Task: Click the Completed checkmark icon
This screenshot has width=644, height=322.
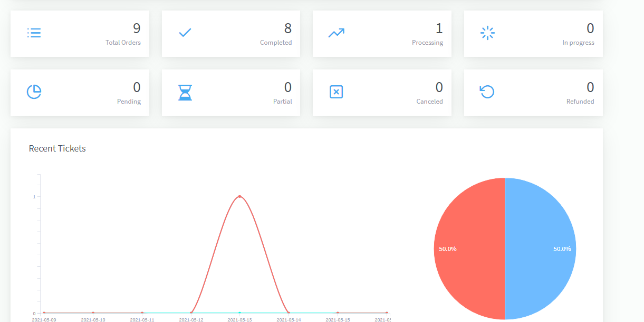Action: (x=185, y=33)
